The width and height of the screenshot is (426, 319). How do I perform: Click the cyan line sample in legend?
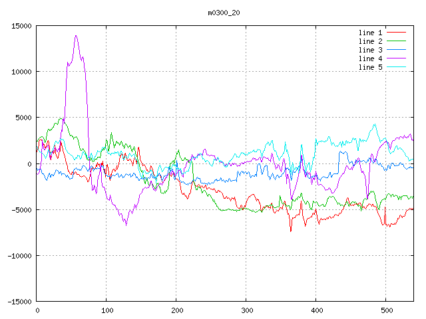click(396, 67)
